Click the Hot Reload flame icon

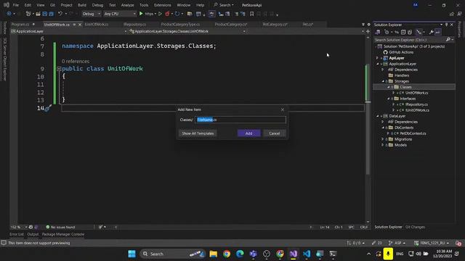tap(167, 14)
